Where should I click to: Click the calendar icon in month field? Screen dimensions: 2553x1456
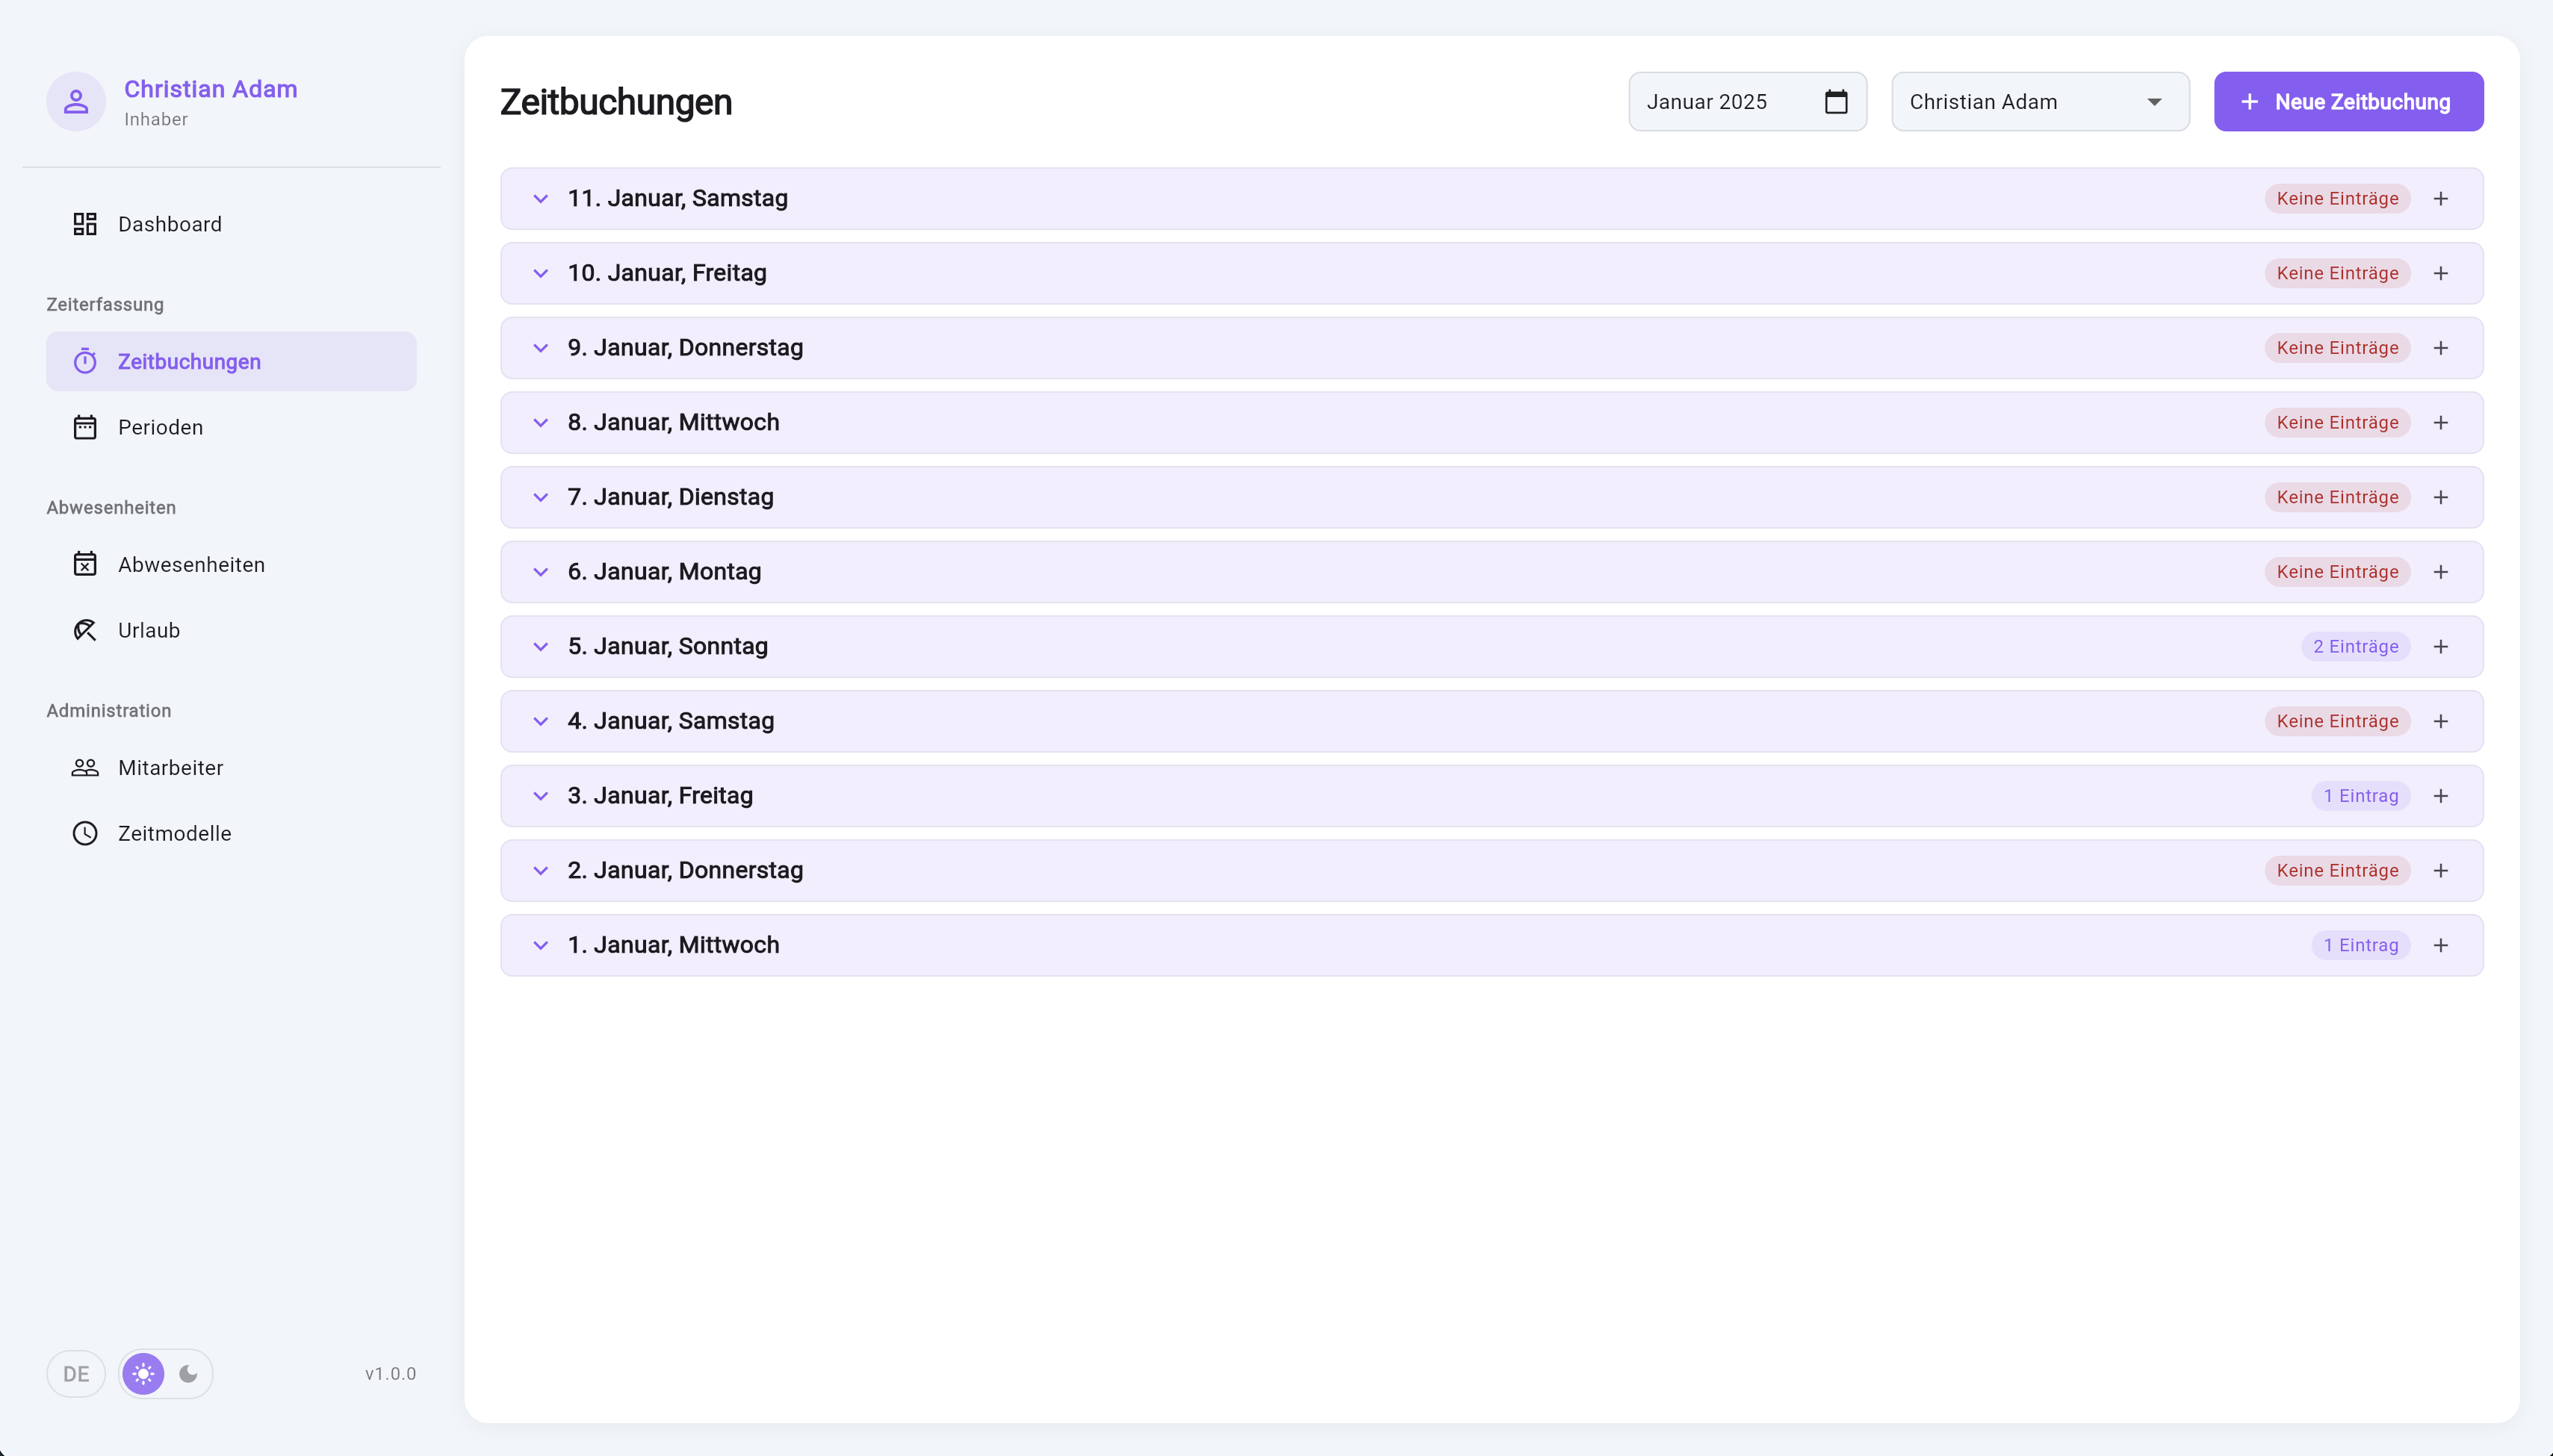pos(1836,102)
